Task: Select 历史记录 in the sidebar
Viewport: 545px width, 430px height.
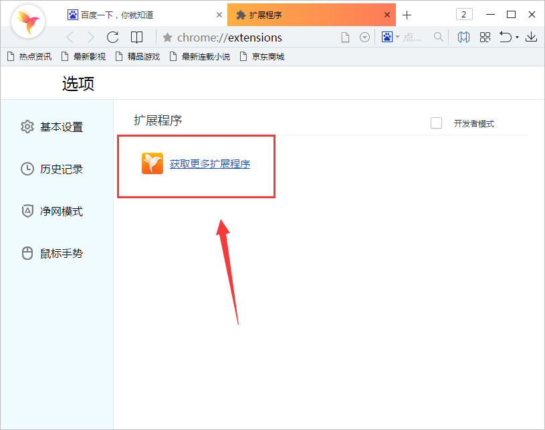Action: (51, 169)
